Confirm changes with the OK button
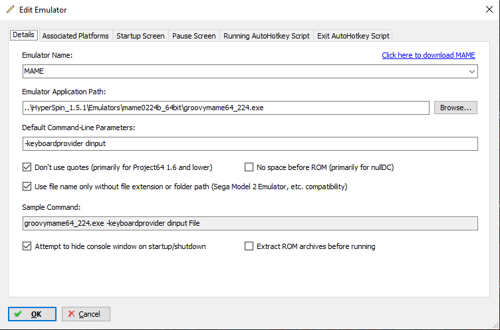 tap(32, 314)
